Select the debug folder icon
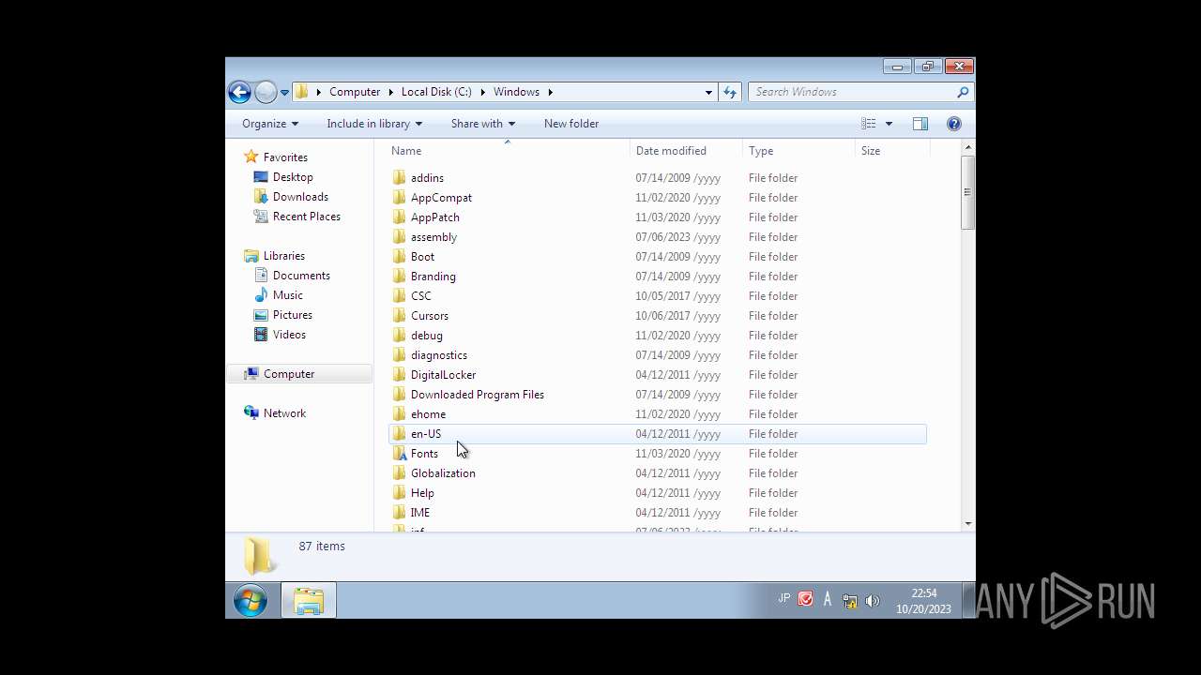The width and height of the screenshot is (1201, 675). [400, 336]
